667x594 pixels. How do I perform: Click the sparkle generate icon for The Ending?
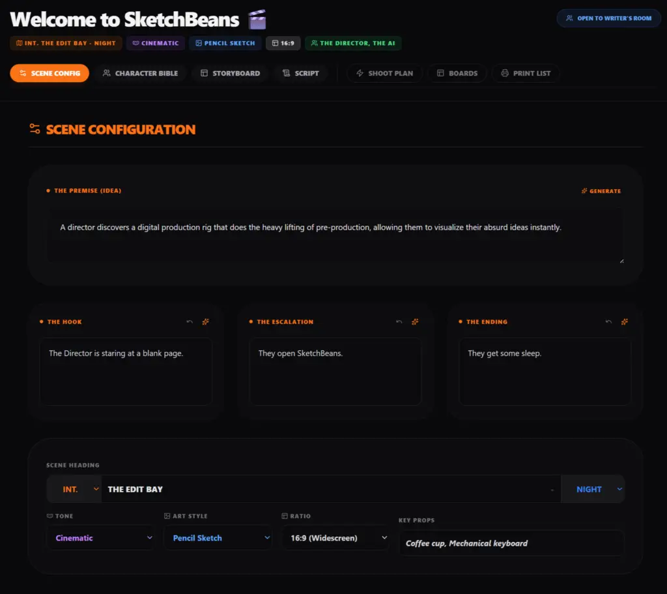point(625,321)
